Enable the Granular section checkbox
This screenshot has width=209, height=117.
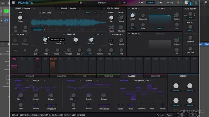tap(64, 34)
